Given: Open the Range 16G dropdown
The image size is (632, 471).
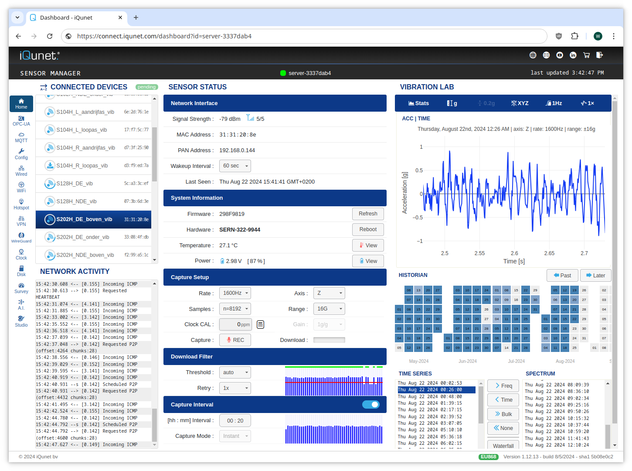Looking at the screenshot, I should pyautogui.click(x=329, y=309).
